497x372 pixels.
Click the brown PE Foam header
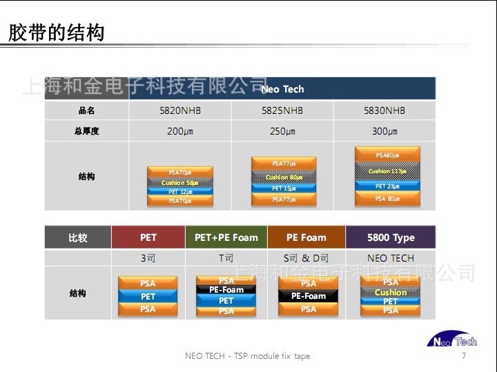(306, 237)
